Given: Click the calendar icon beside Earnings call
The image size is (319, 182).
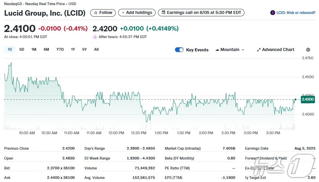Looking at the screenshot, I should point(163,13).
